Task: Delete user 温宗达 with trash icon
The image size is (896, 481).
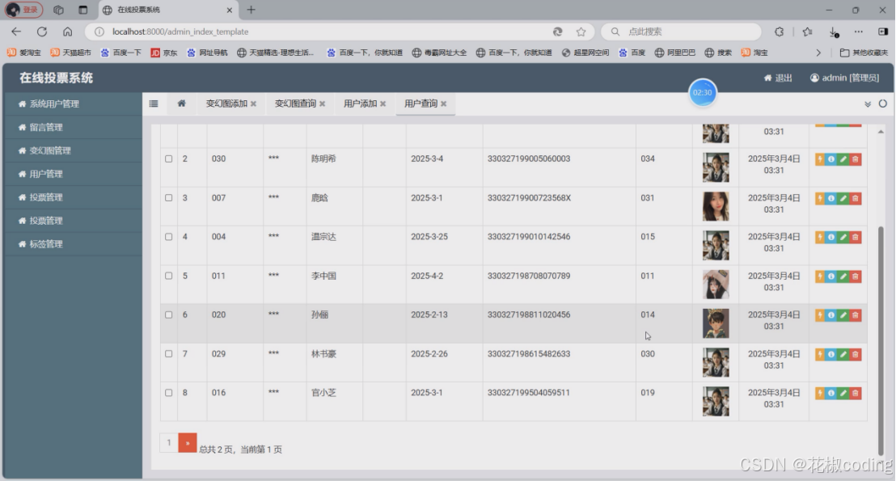Action: [856, 237]
